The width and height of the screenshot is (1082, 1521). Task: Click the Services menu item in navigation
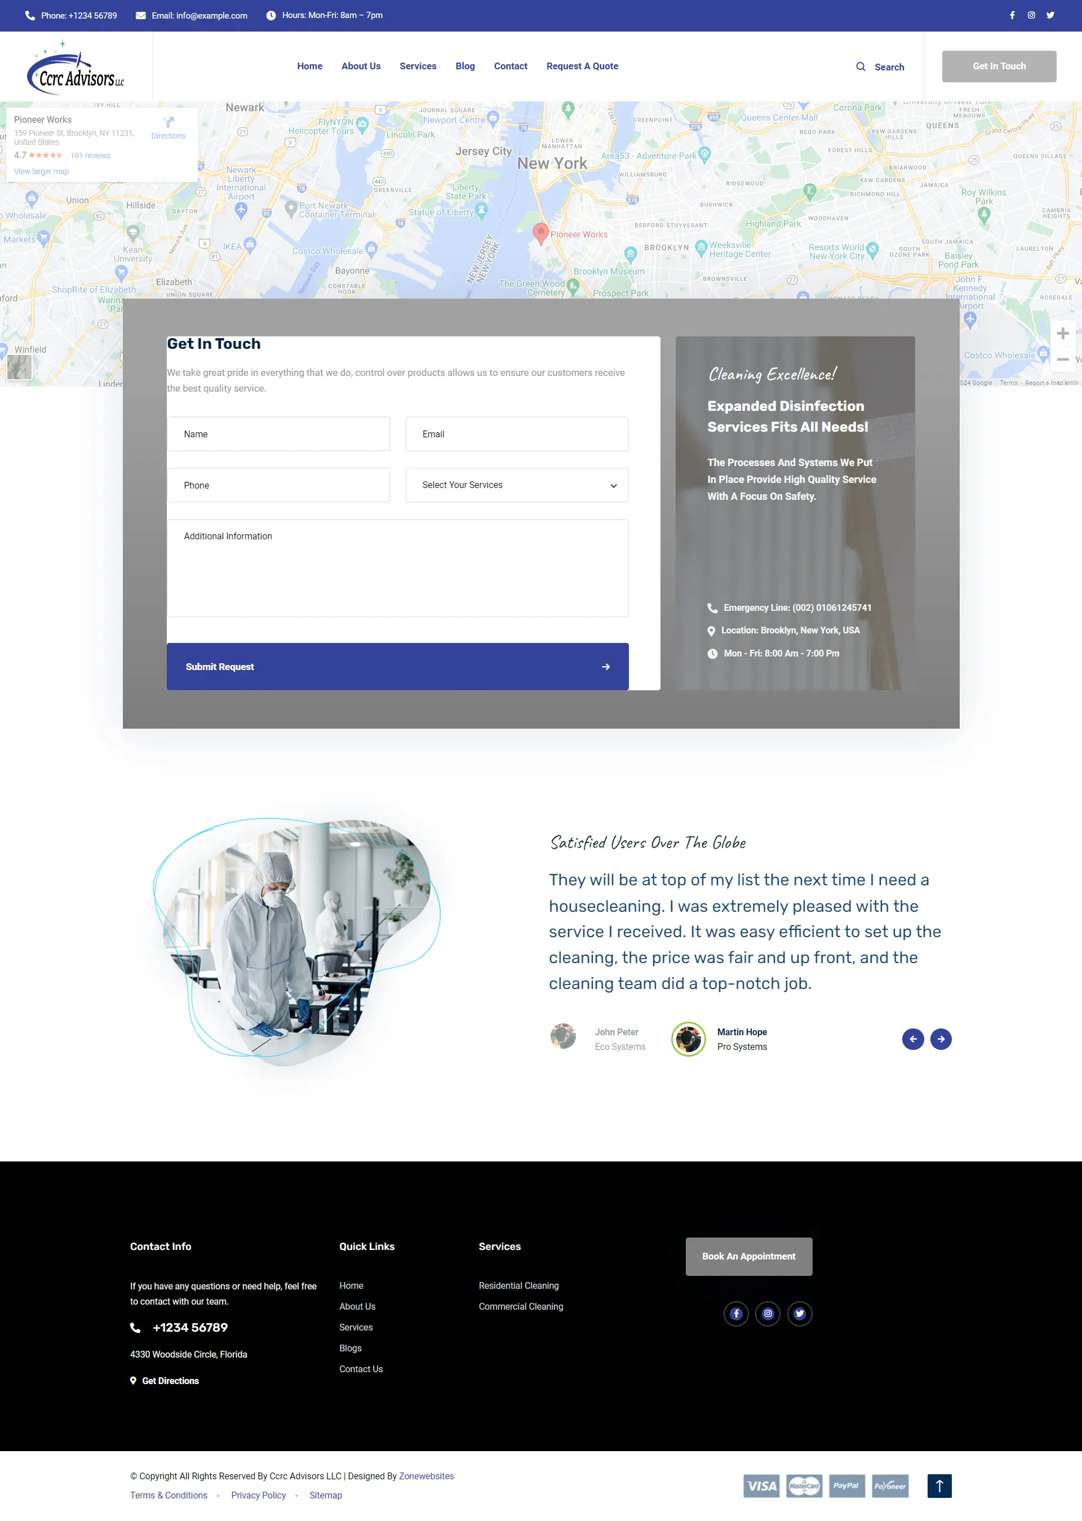point(417,65)
